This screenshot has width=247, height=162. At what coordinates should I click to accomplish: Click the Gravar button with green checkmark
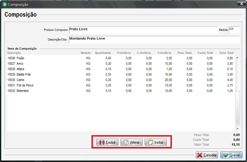coord(231,155)
